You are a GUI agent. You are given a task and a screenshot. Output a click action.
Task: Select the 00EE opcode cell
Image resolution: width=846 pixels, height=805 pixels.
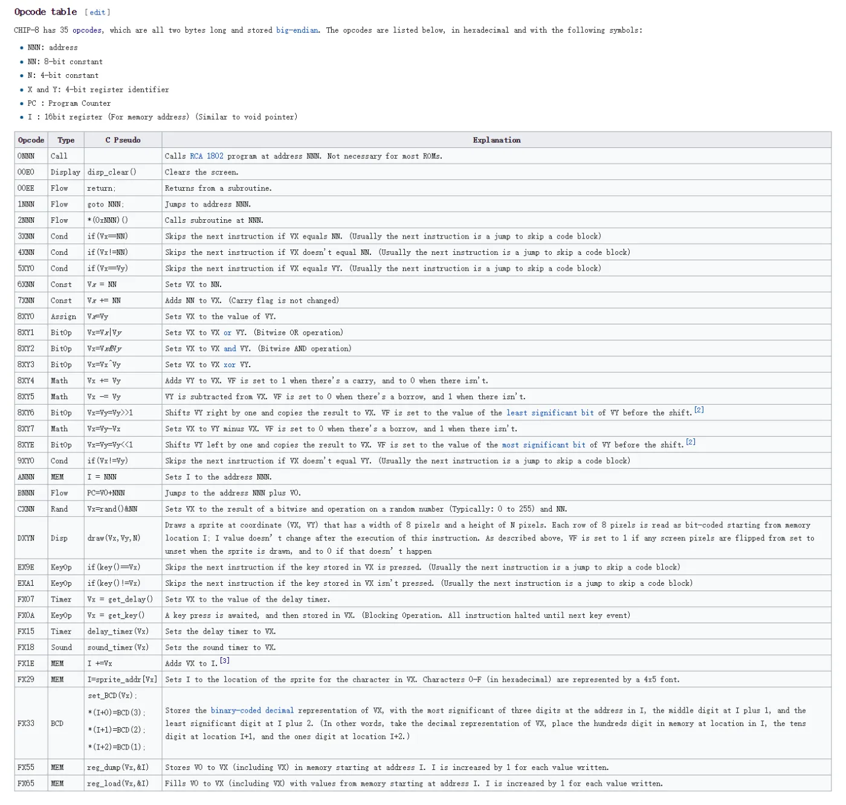point(31,188)
